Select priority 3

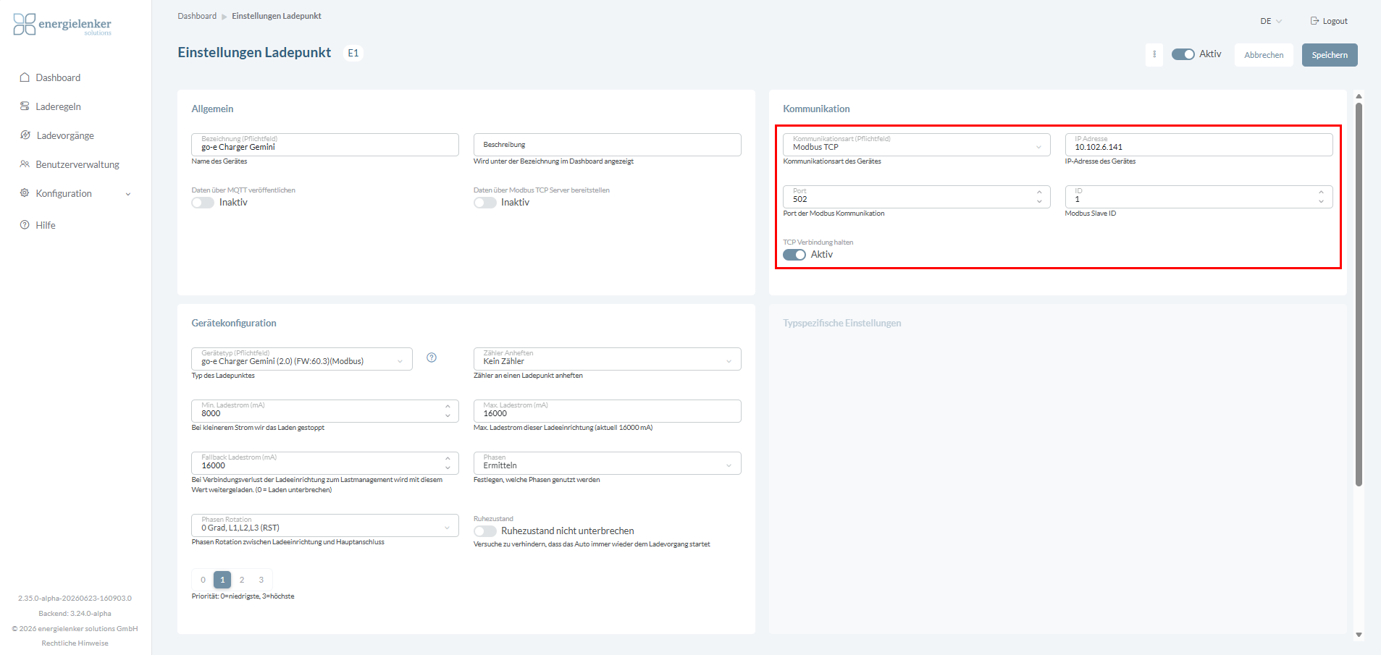coord(261,580)
